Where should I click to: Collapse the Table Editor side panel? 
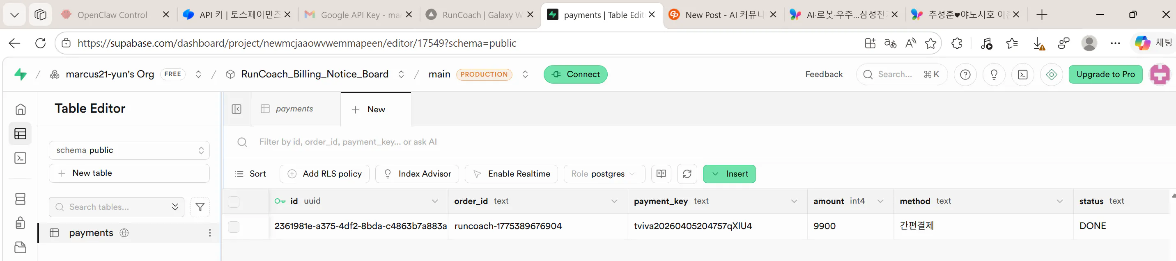pyautogui.click(x=237, y=109)
